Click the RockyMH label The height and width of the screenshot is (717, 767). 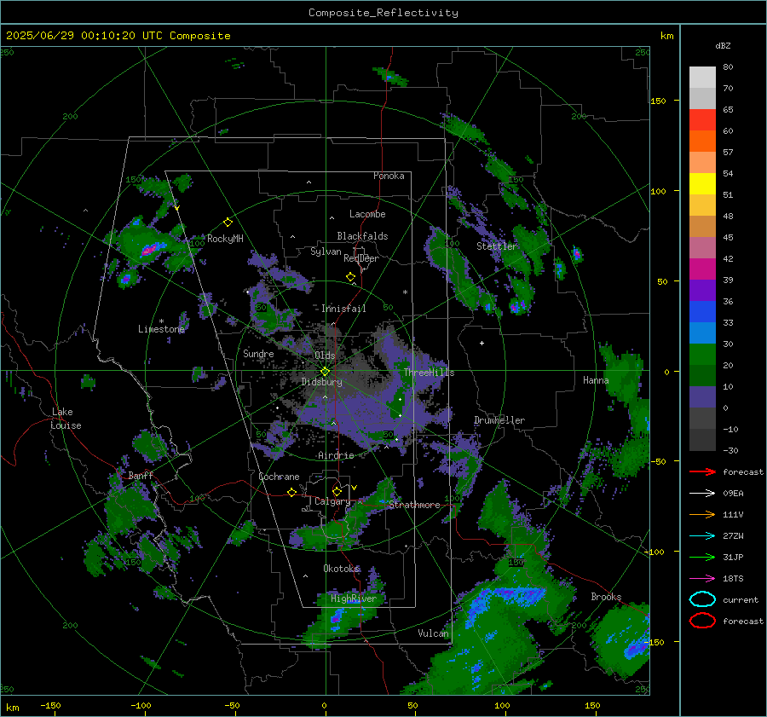tap(225, 239)
